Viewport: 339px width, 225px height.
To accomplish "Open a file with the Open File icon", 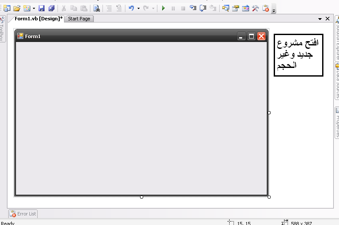I will coord(17,8).
